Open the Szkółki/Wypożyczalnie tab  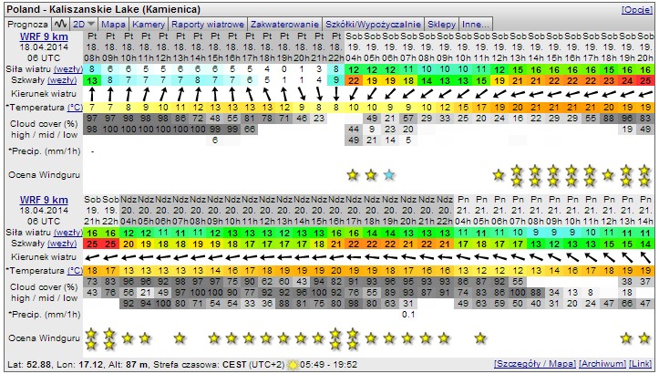pyautogui.click(x=373, y=25)
